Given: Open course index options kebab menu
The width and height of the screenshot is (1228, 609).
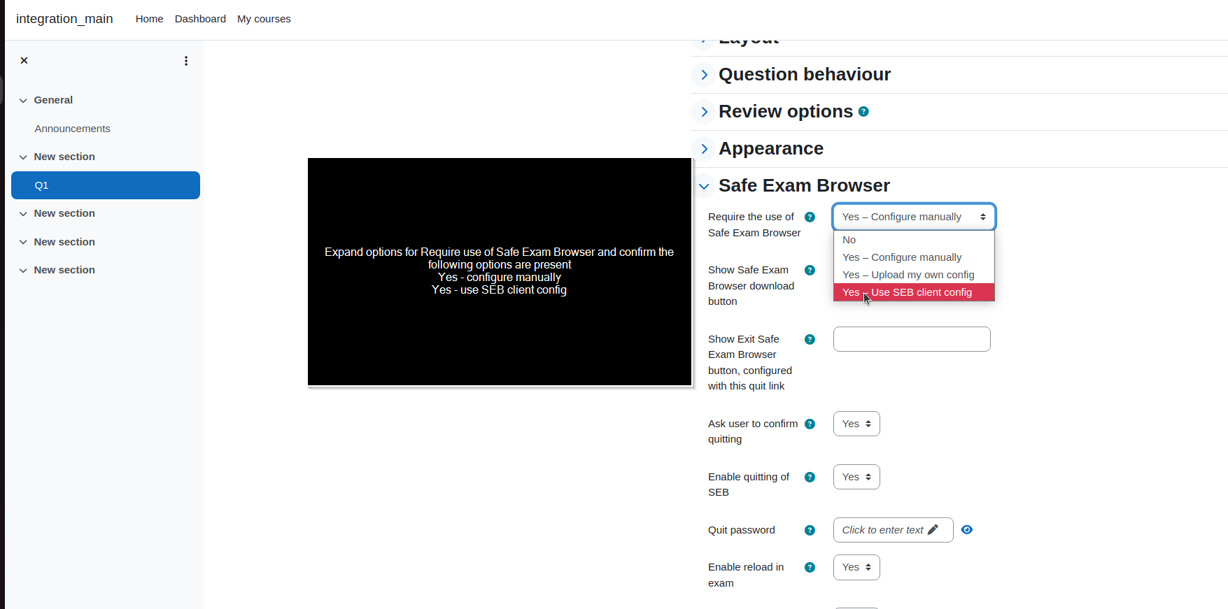Looking at the screenshot, I should pos(186,61).
